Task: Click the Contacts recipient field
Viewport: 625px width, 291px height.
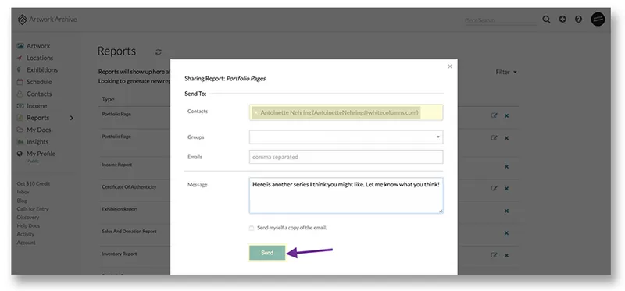Action: [346, 112]
